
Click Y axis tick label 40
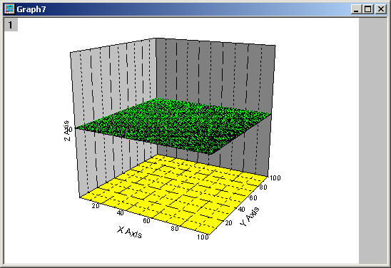pos(241,210)
